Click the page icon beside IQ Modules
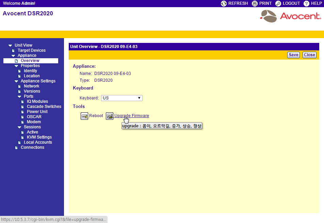The height and width of the screenshot is (223, 324). pos(22,102)
